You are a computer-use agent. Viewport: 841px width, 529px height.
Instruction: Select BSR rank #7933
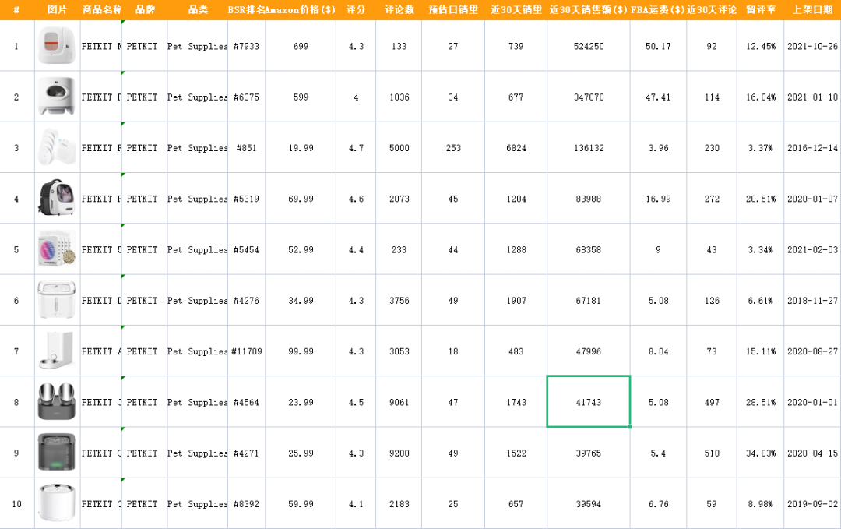246,46
